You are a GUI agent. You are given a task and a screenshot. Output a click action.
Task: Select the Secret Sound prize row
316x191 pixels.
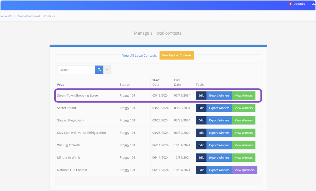67,108
